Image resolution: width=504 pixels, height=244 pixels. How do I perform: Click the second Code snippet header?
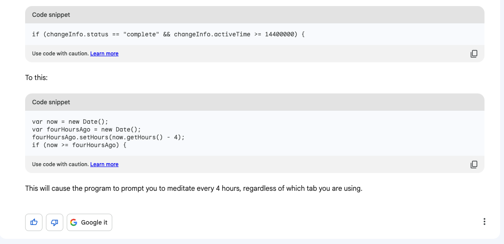coord(254,102)
